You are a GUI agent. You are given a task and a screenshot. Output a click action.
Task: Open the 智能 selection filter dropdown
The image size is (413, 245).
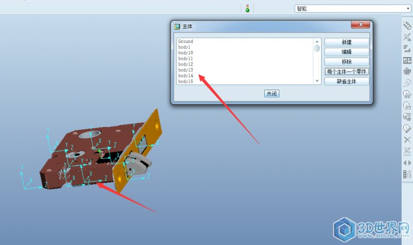point(408,9)
